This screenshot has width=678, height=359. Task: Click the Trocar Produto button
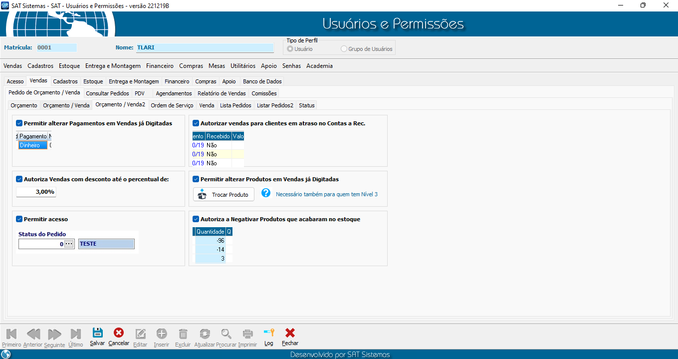pyautogui.click(x=224, y=194)
